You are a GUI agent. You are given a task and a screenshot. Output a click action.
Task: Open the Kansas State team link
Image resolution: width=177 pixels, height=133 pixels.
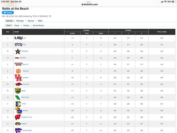point(27,130)
